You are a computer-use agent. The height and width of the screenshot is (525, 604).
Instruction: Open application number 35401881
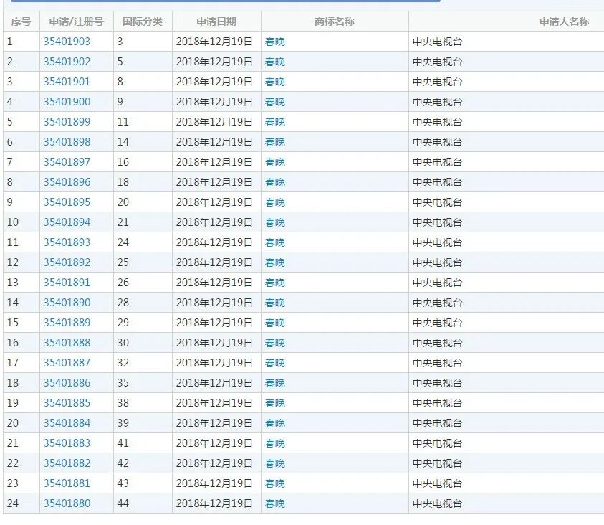(x=67, y=483)
